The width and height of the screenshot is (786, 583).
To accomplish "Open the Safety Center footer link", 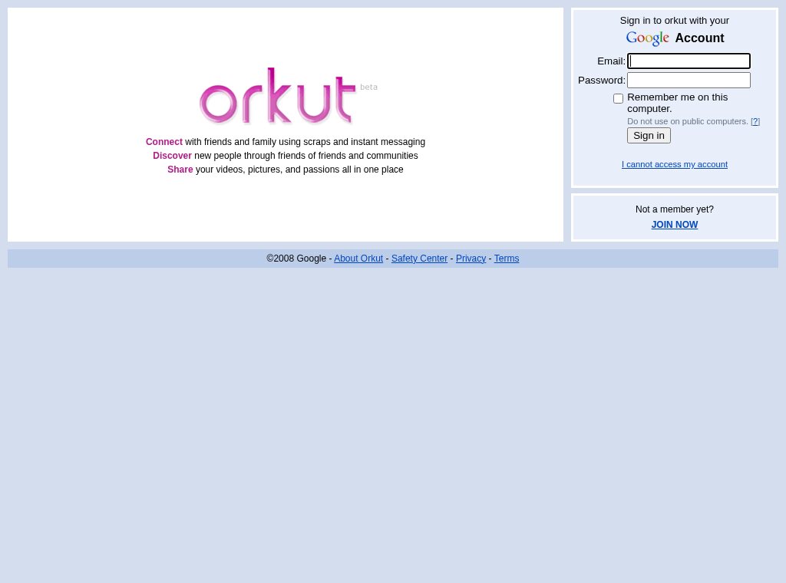I will pyautogui.click(x=419, y=259).
